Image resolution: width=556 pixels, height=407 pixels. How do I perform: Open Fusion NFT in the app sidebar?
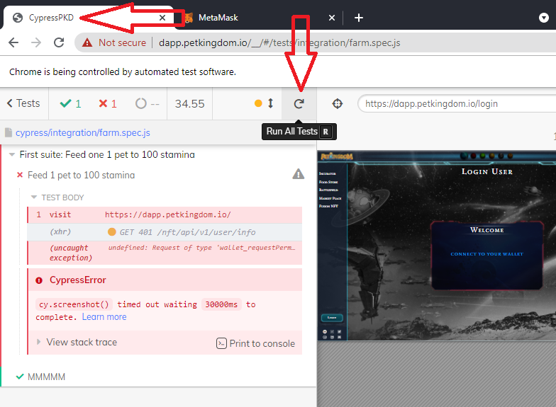tap(328, 206)
